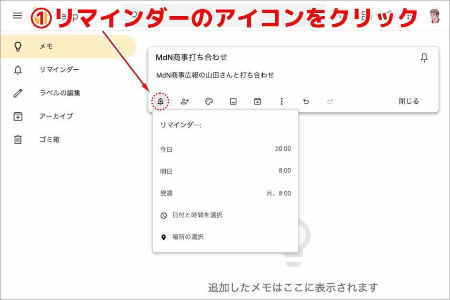This screenshot has width=450, height=300.
Task: Choose the 今日 20:00 reminder option
Action: (225, 149)
